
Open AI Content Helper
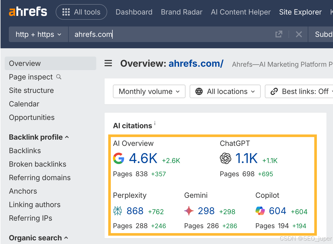[x=241, y=12]
